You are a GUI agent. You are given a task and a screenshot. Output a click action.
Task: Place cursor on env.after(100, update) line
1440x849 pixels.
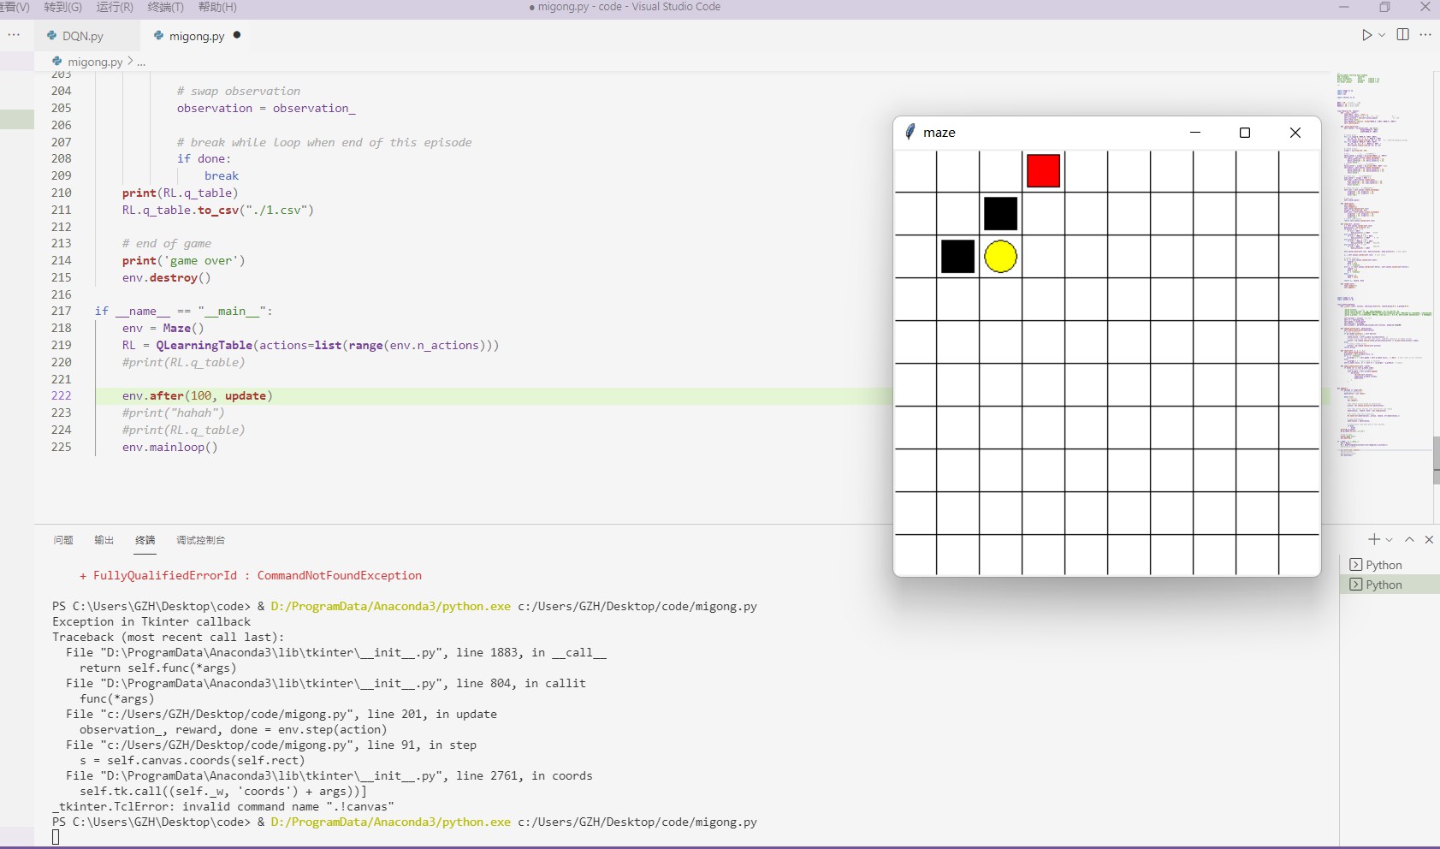click(x=197, y=395)
